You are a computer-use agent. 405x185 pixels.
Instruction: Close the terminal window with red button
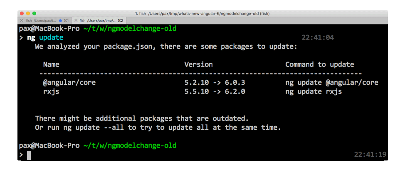click(x=22, y=13)
